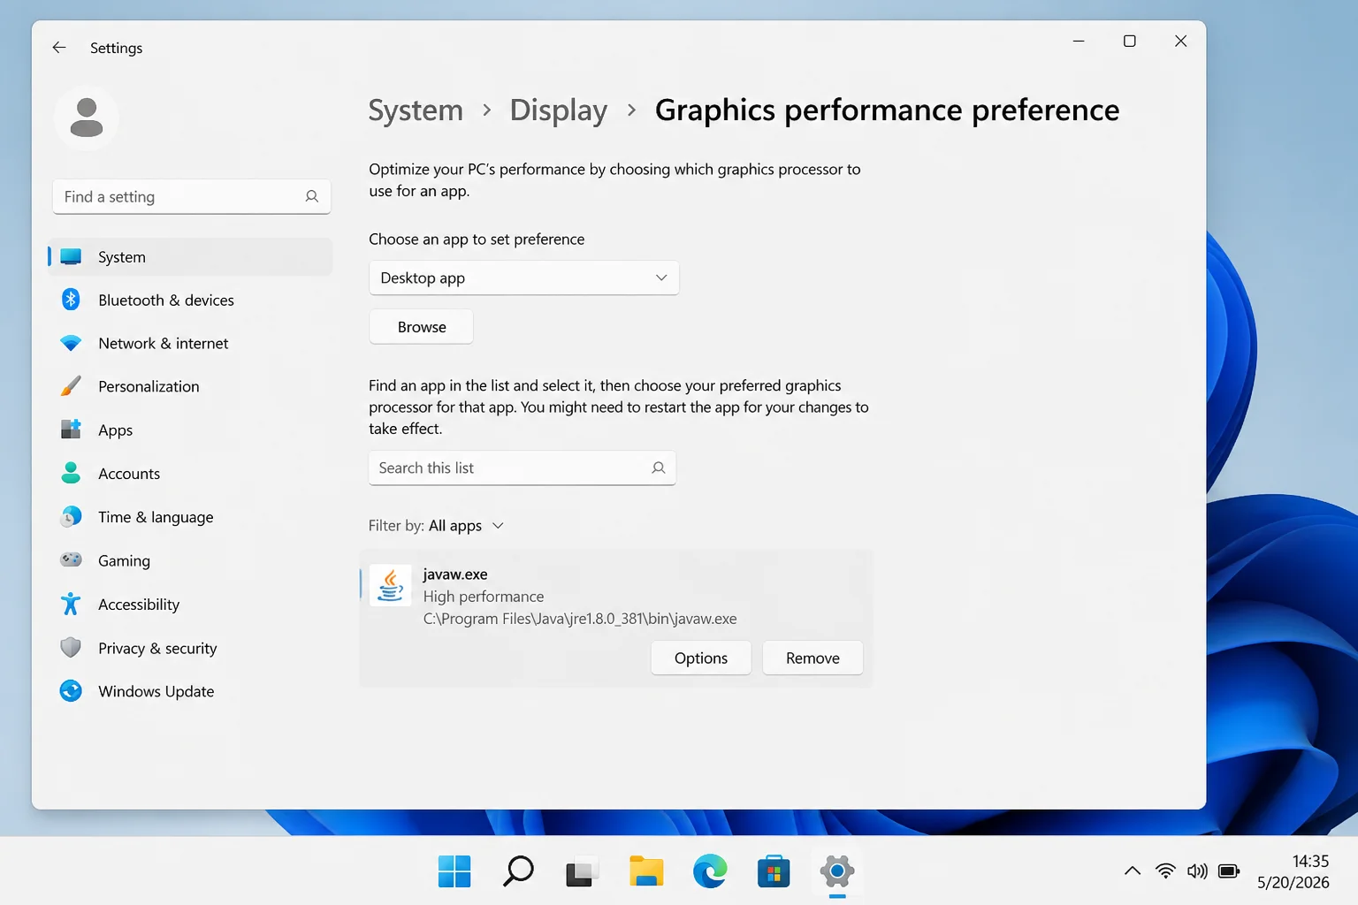Select Network & internet in sidebar
This screenshot has height=905, width=1358.
[190, 344]
